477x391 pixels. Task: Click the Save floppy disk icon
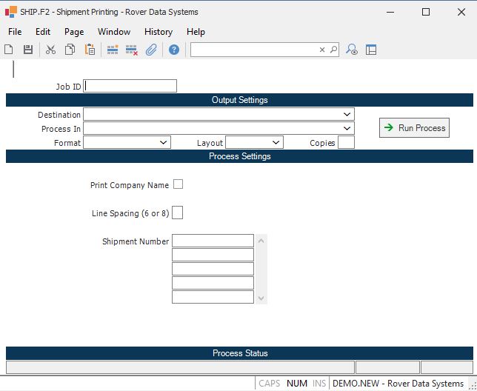(x=28, y=50)
